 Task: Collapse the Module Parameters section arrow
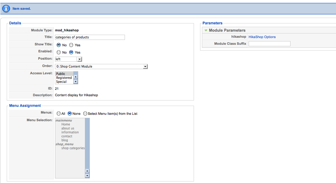click(x=206, y=30)
